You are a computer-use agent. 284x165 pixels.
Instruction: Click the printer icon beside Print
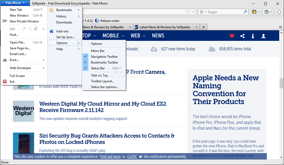click(5, 60)
